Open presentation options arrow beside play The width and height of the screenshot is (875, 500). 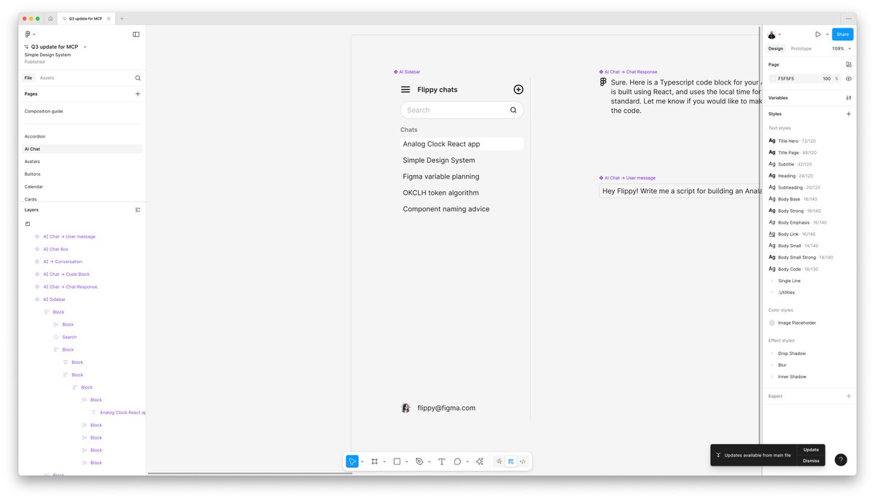click(827, 34)
